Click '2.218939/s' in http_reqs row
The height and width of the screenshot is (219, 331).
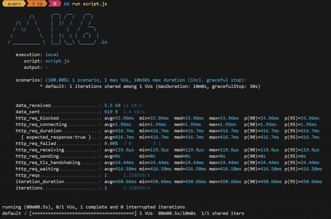(x=137, y=175)
